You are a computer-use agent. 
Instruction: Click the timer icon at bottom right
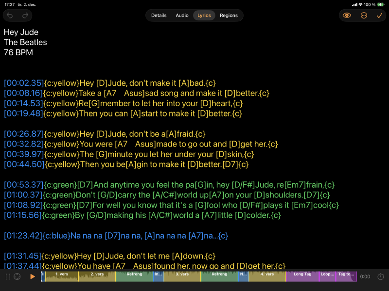click(380, 276)
